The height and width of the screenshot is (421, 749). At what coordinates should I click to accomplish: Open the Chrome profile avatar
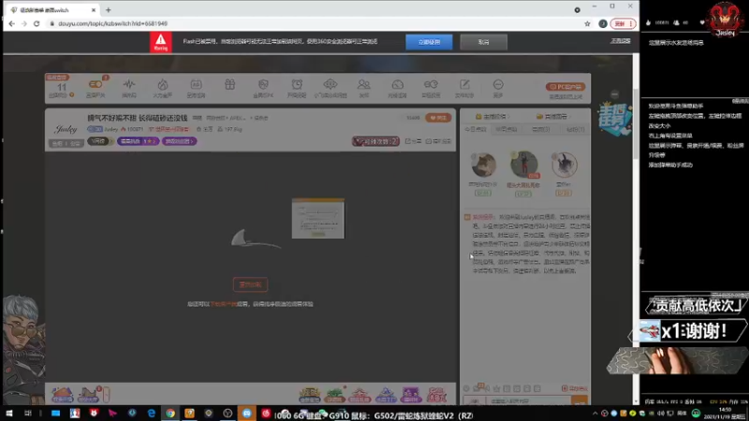[603, 23]
